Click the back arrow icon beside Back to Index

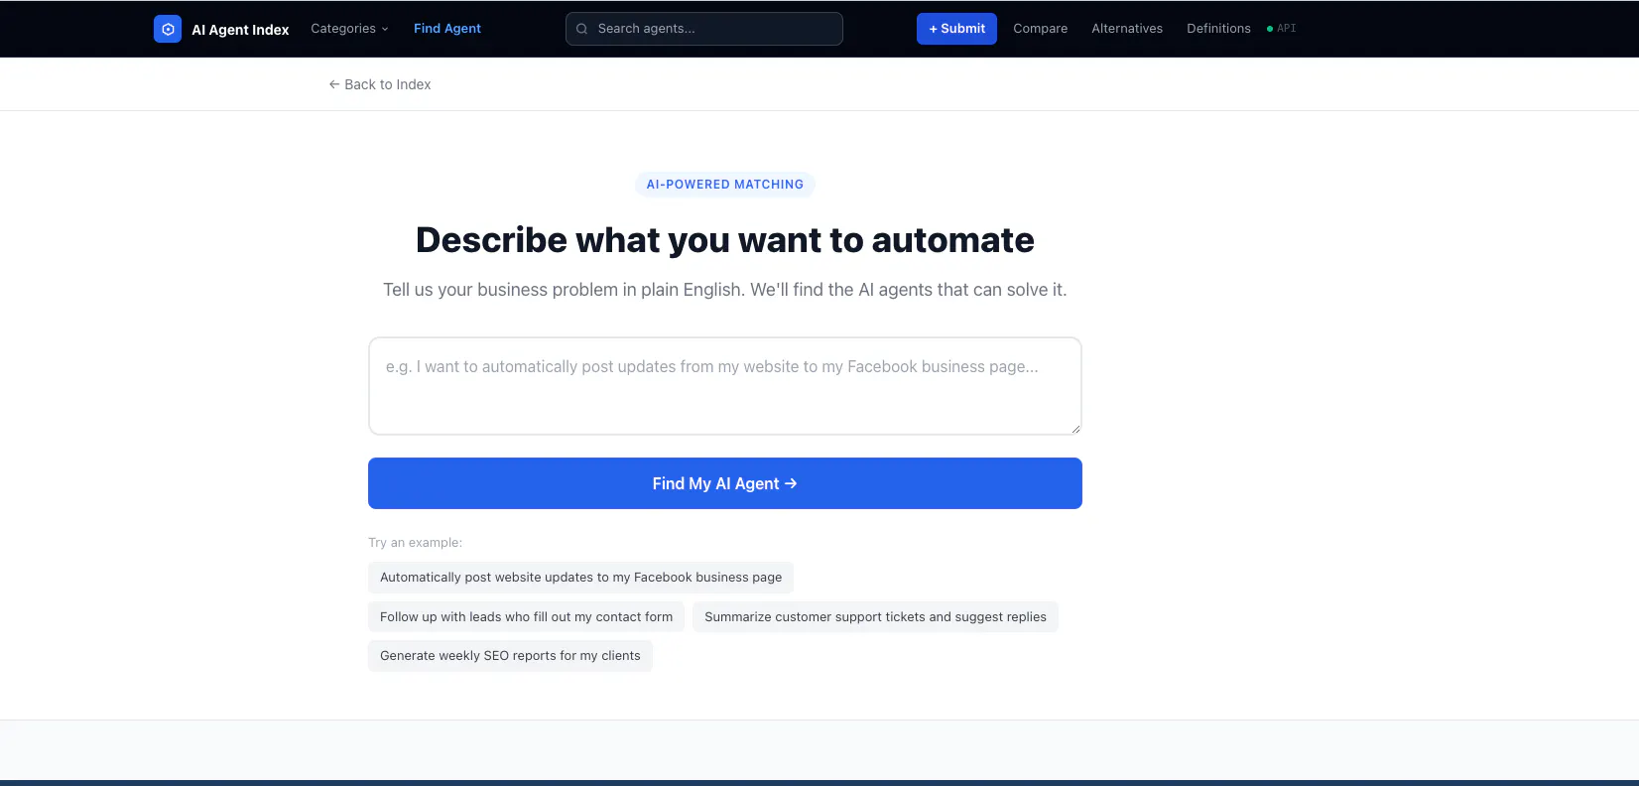pyautogui.click(x=334, y=84)
